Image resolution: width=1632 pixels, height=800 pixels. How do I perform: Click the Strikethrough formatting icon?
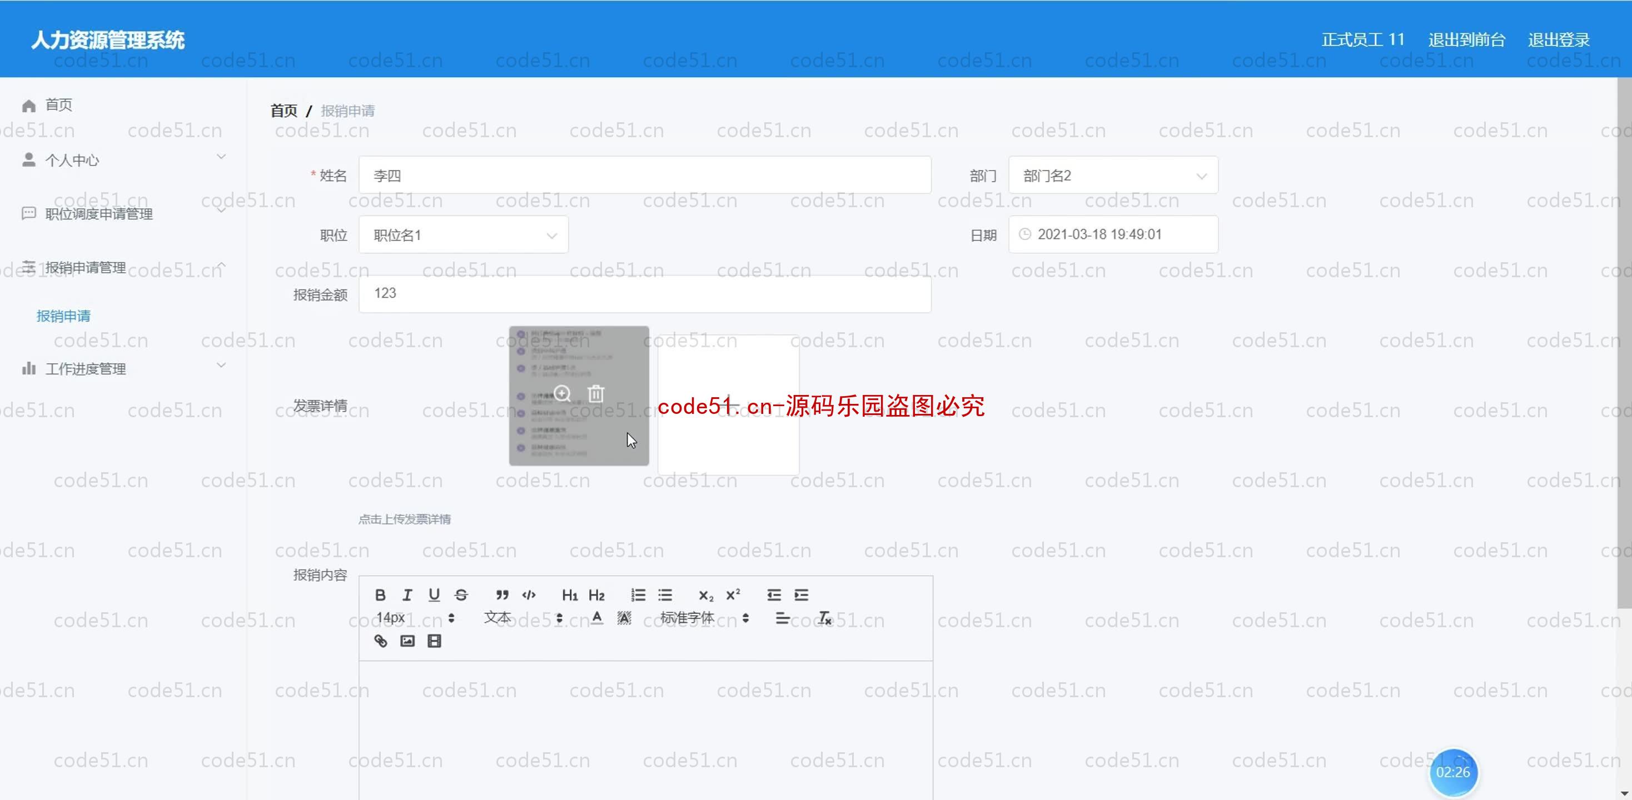point(461,594)
